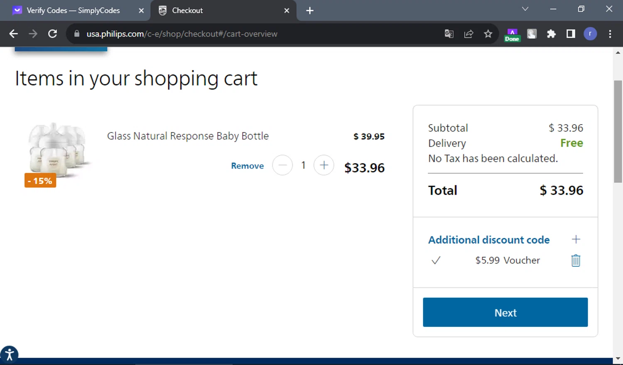Click the vertical scrollbar thumb
This screenshot has height=365, width=623.
tap(618, 132)
